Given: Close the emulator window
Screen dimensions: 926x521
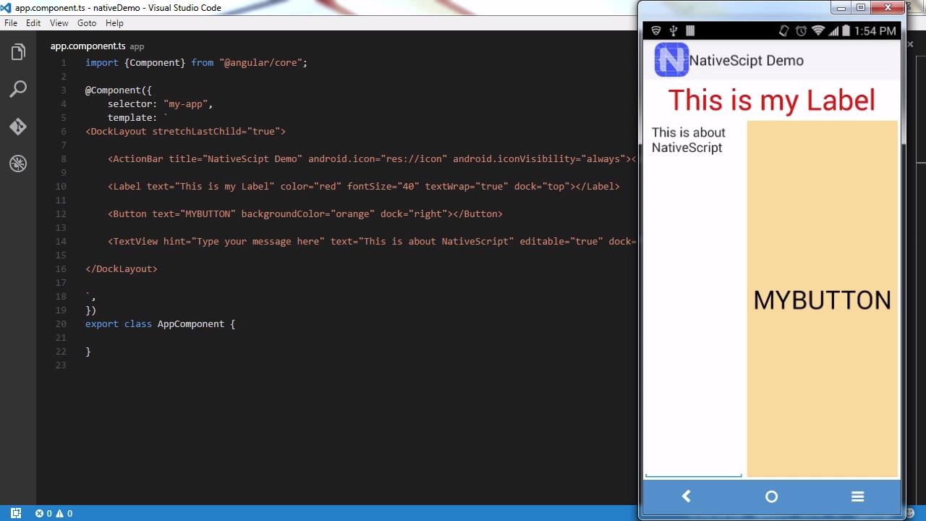Looking at the screenshot, I should (888, 8).
